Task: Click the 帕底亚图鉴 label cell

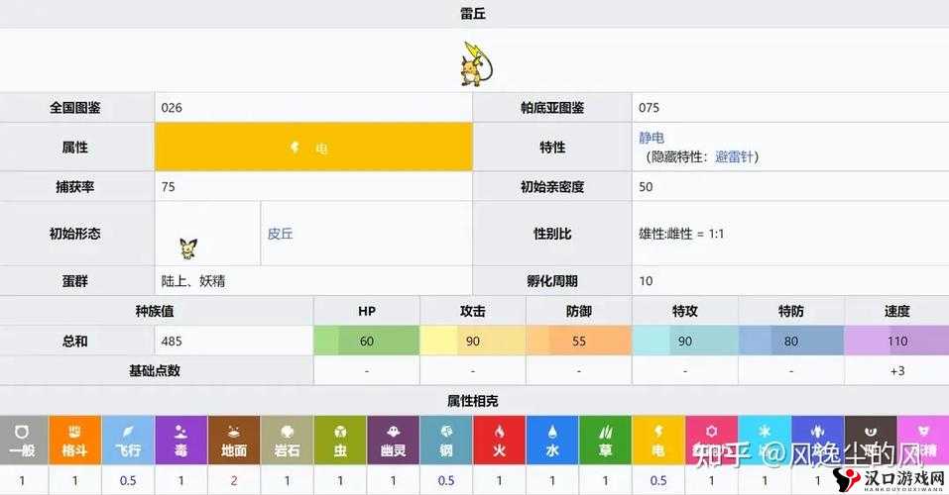Action: click(x=552, y=108)
